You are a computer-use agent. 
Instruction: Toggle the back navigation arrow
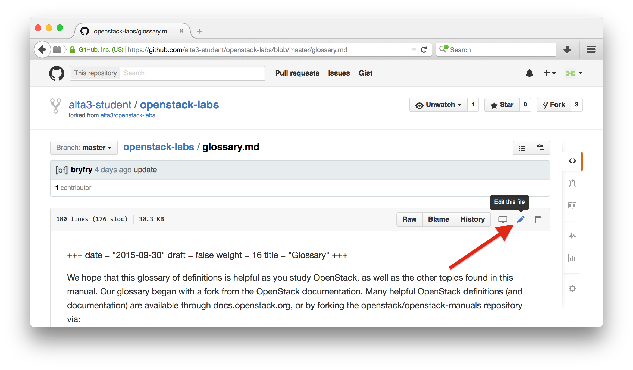[42, 49]
